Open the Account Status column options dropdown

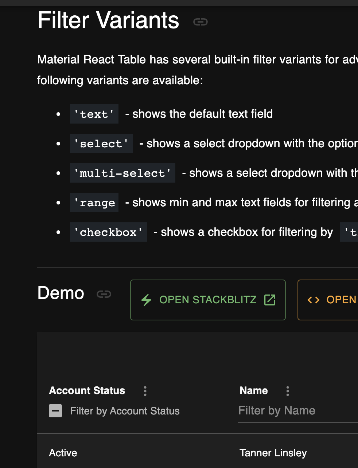[145, 390]
